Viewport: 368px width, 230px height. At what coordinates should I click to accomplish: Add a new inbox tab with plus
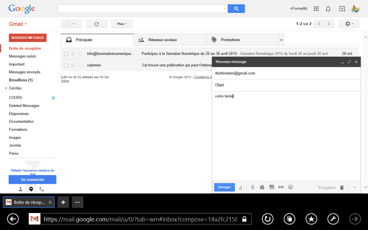pyautogui.click(x=282, y=40)
